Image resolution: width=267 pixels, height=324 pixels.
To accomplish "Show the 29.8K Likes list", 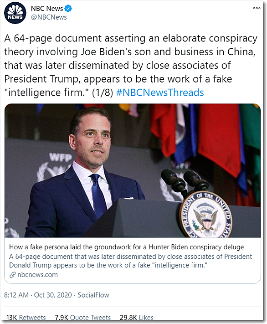I will (137, 317).
